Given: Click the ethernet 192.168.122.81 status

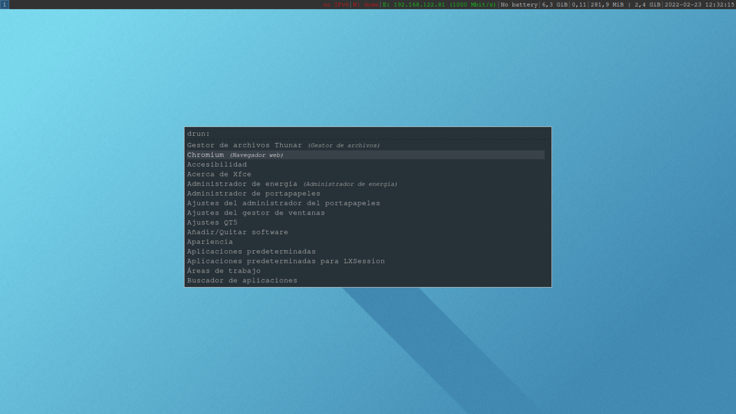Looking at the screenshot, I should [x=439, y=5].
